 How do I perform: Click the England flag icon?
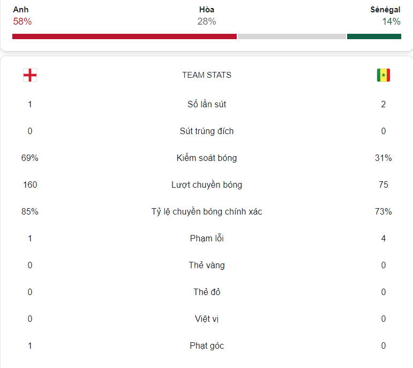pos(30,75)
